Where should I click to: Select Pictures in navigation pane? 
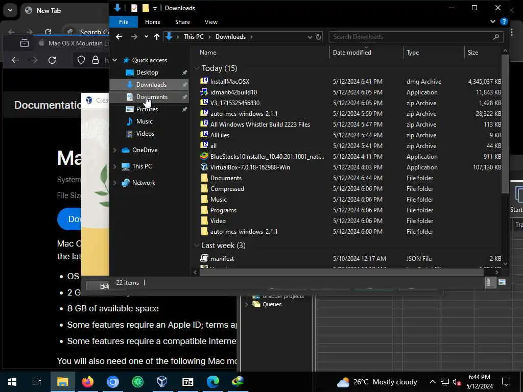[147, 109]
